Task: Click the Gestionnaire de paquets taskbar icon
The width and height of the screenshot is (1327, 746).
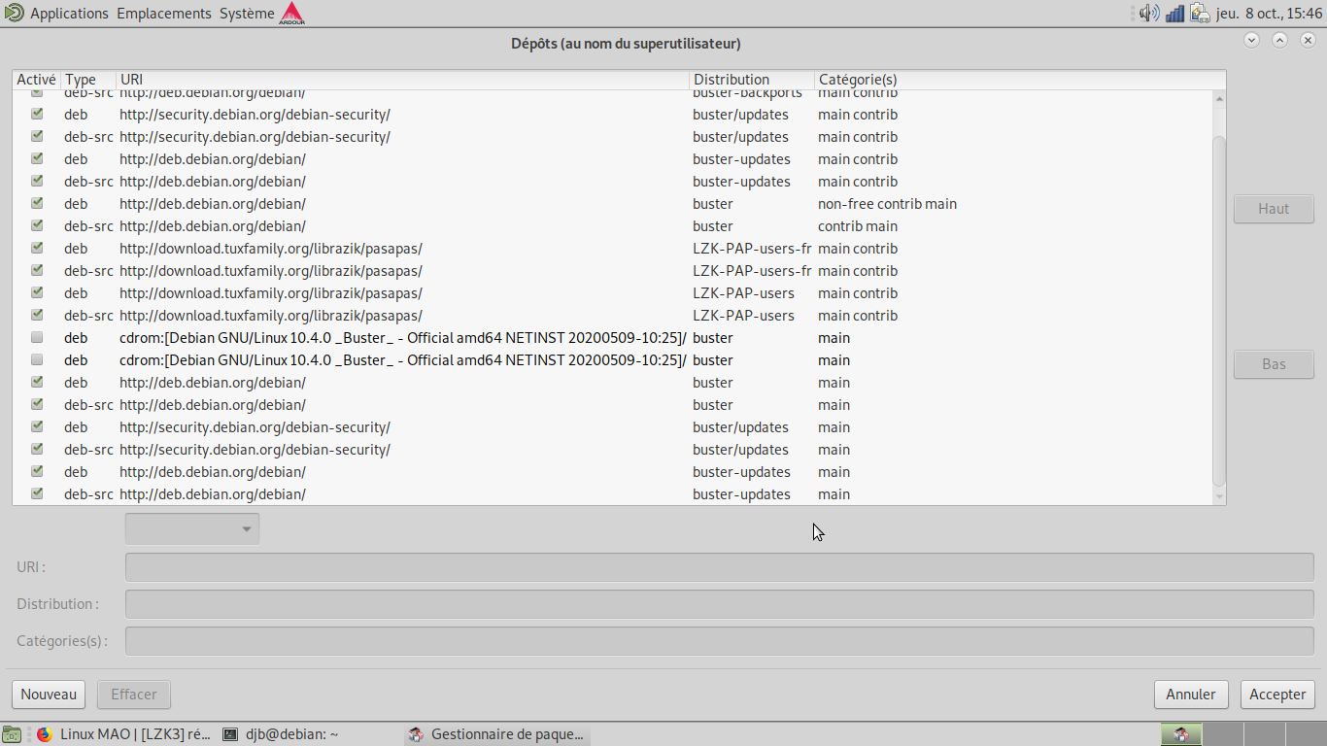Action: [x=416, y=734]
